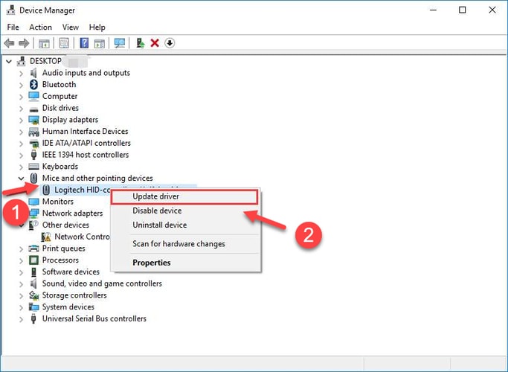This screenshot has height=372, width=508.
Task: Select Disable device in context menu
Action: click(157, 211)
